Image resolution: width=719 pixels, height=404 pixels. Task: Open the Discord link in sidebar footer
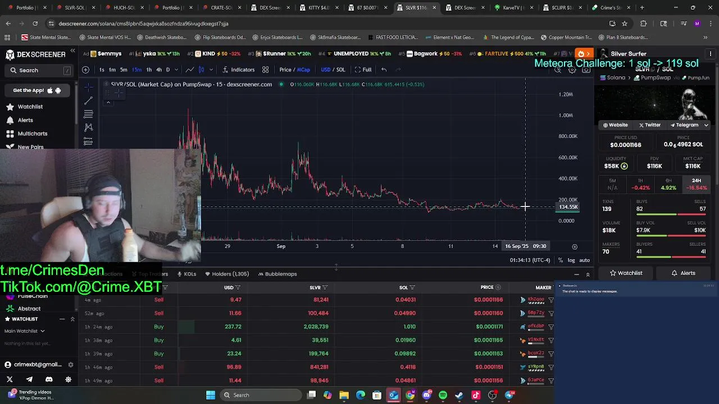click(x=49, y=379)
